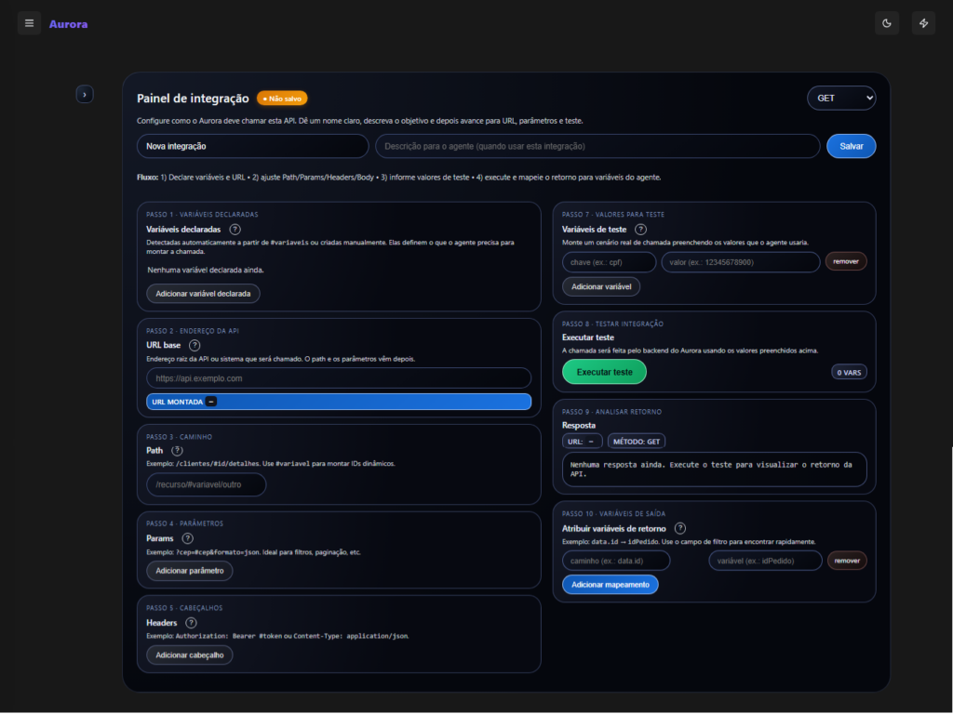Image resolution: width=953 pixels, height=714 pixels.
Task: Click the lightning bolt icon
Action: (923, 23)
